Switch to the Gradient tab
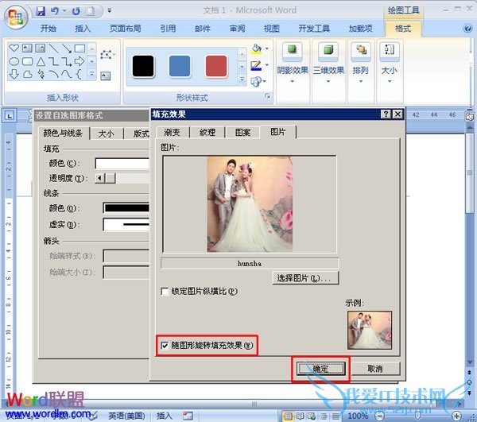The image size is (477, 422). click(173, 132)
